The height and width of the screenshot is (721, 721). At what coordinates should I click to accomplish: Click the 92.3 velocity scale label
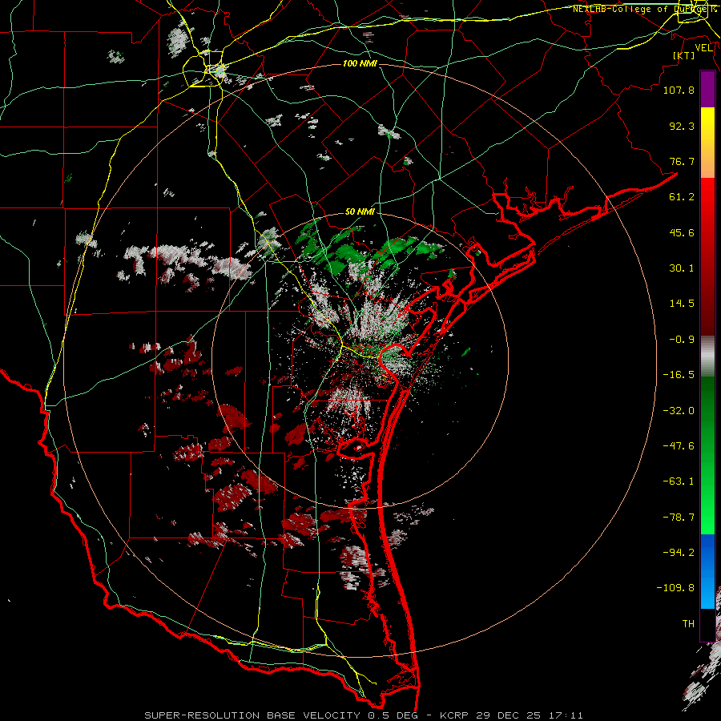click(x=682, y=126)
